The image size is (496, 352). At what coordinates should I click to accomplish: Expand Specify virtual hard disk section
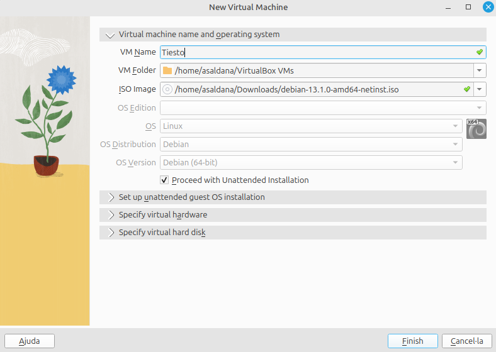point(111,233)
